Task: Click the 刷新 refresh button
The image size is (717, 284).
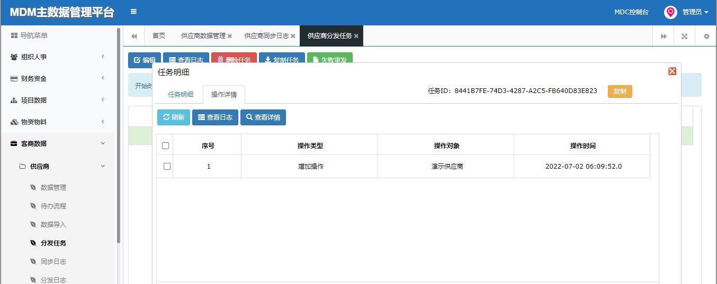Action: [174, 117]
